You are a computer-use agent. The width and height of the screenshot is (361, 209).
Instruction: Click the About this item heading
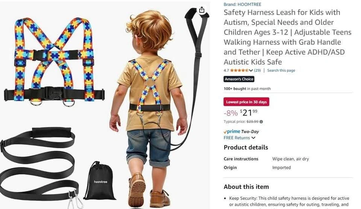246,187
